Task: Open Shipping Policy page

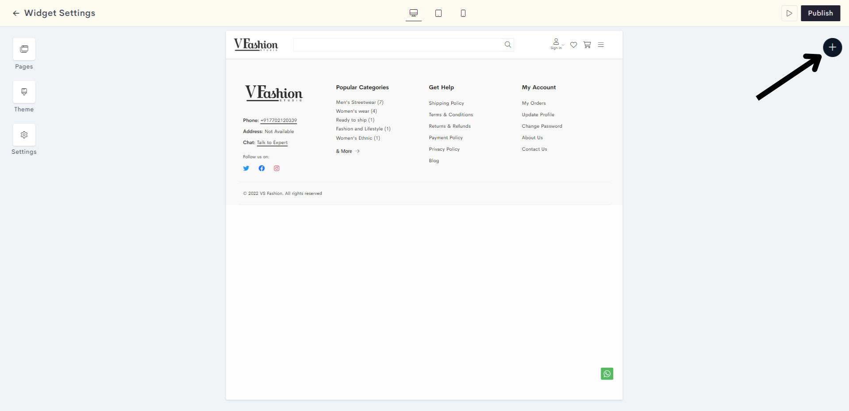Action: pos(446,103)
